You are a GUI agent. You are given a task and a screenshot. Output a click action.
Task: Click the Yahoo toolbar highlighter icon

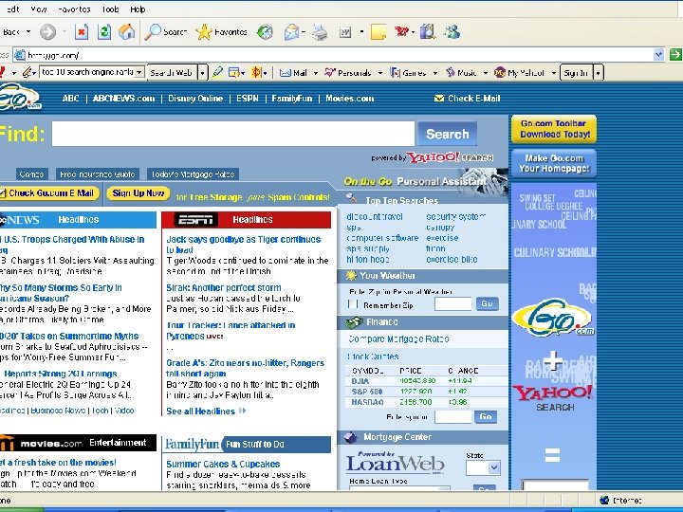tap(217, 72)
